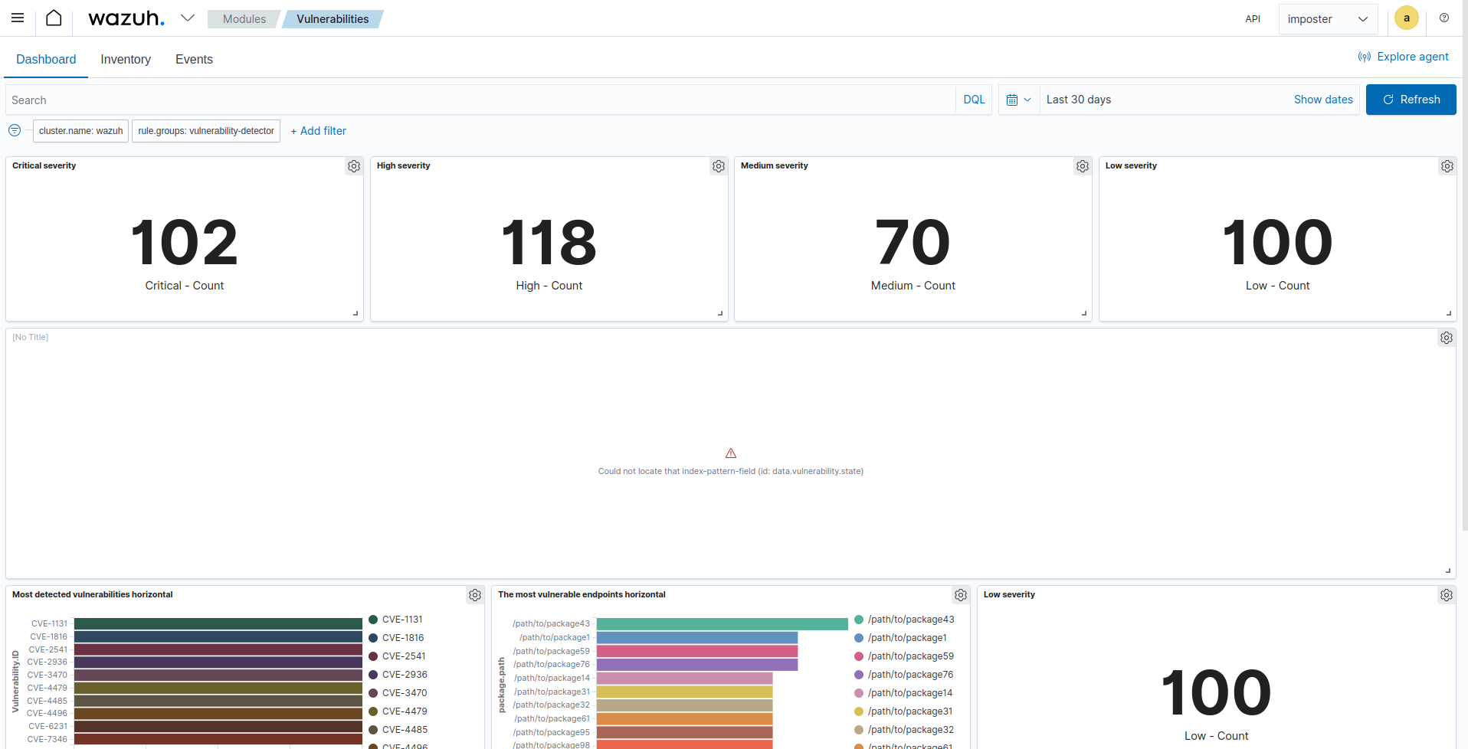Open the Critical severity panel gear options
1468x749 pixels.
tap(354, 166)
